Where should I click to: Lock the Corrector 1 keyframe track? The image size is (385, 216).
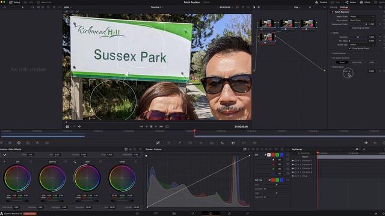(295, 161)
